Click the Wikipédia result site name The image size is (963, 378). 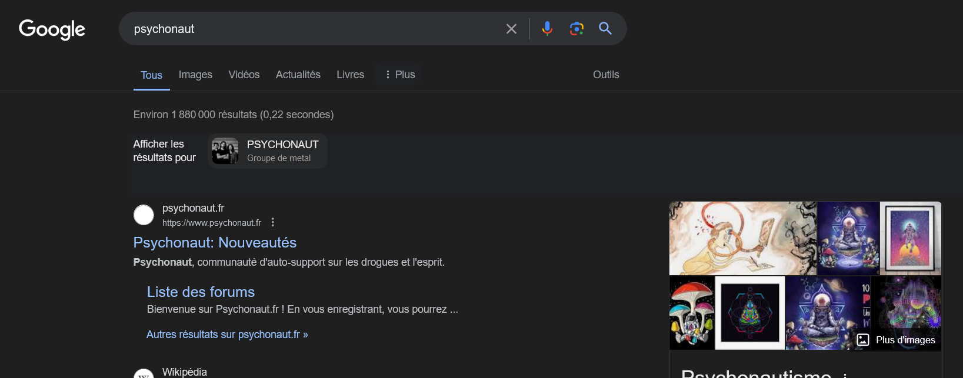(x=184, y=372)
